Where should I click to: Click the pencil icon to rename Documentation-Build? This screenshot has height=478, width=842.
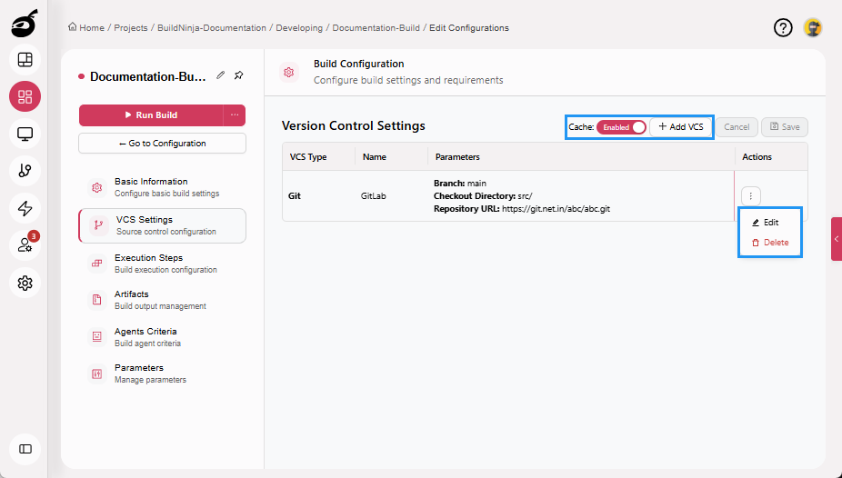tap(220, 75)
